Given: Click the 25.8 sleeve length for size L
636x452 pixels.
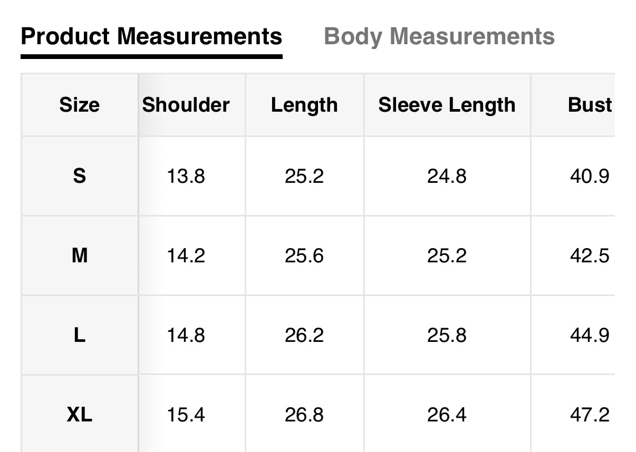Looking at the screenshot, I should [447, 335].
